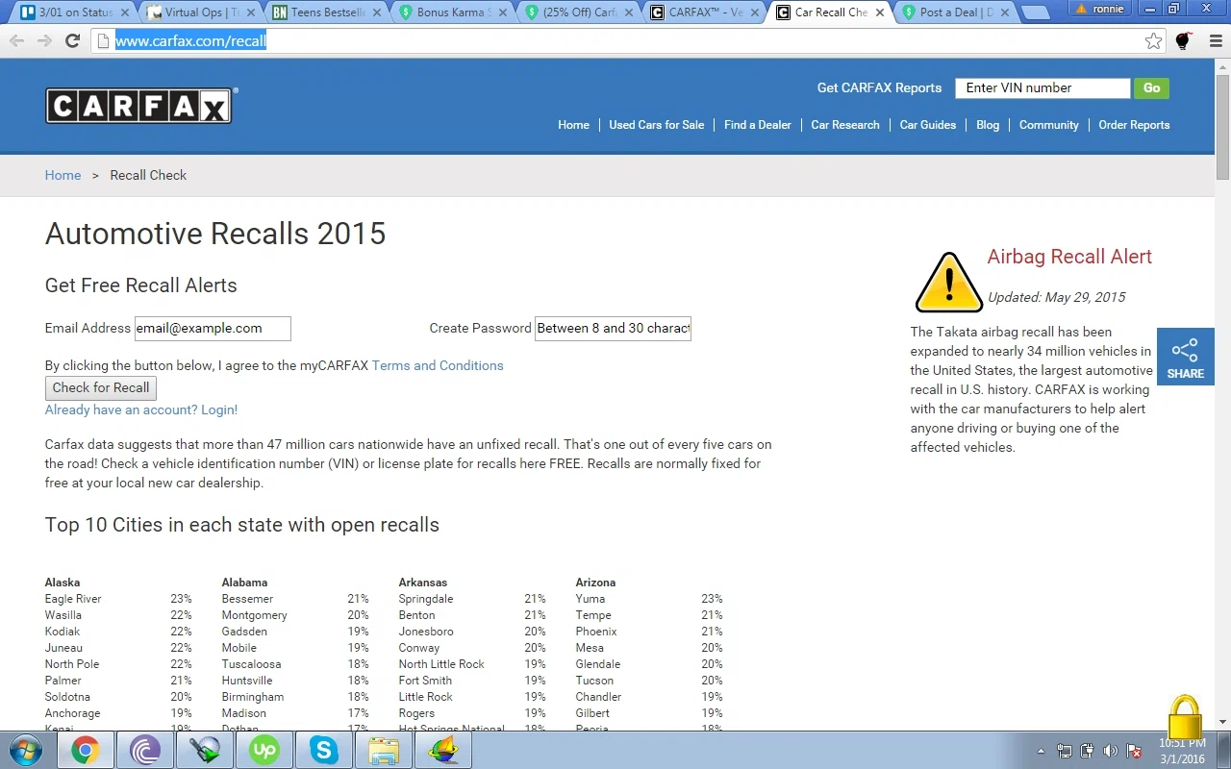Focus the Create Password input field
The width and height of the screenshot is (1231, 769).
613,329
